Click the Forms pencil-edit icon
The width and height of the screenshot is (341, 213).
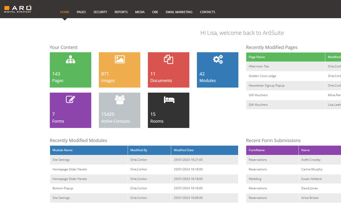(x=70, y=99)
